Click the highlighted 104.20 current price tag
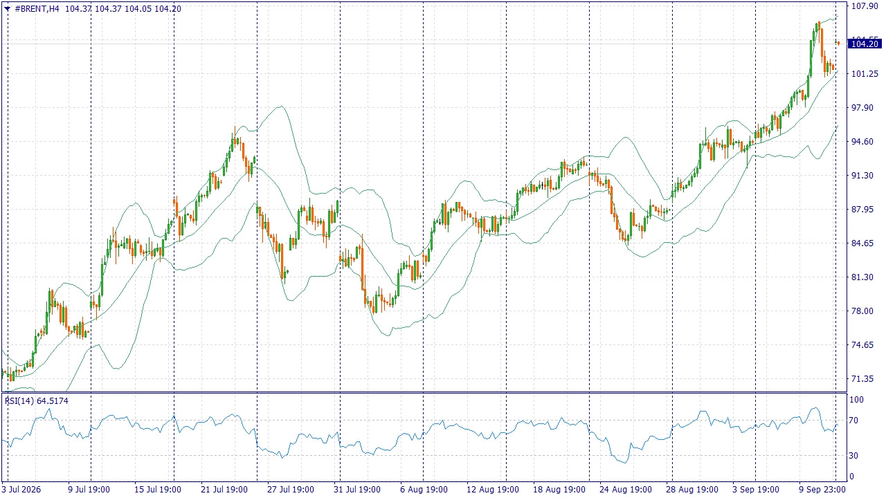This screenshot has height=498, width=886. [865, 44]
